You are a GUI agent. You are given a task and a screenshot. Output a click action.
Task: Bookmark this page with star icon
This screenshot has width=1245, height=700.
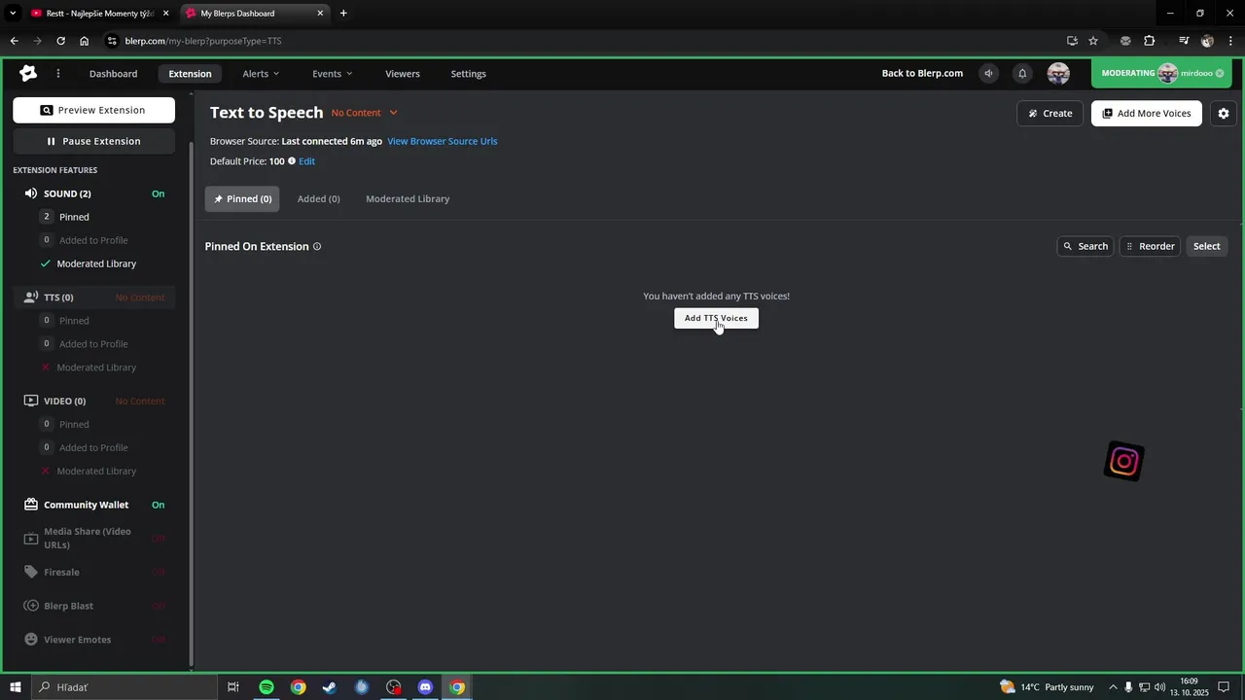pos(1093,41)
